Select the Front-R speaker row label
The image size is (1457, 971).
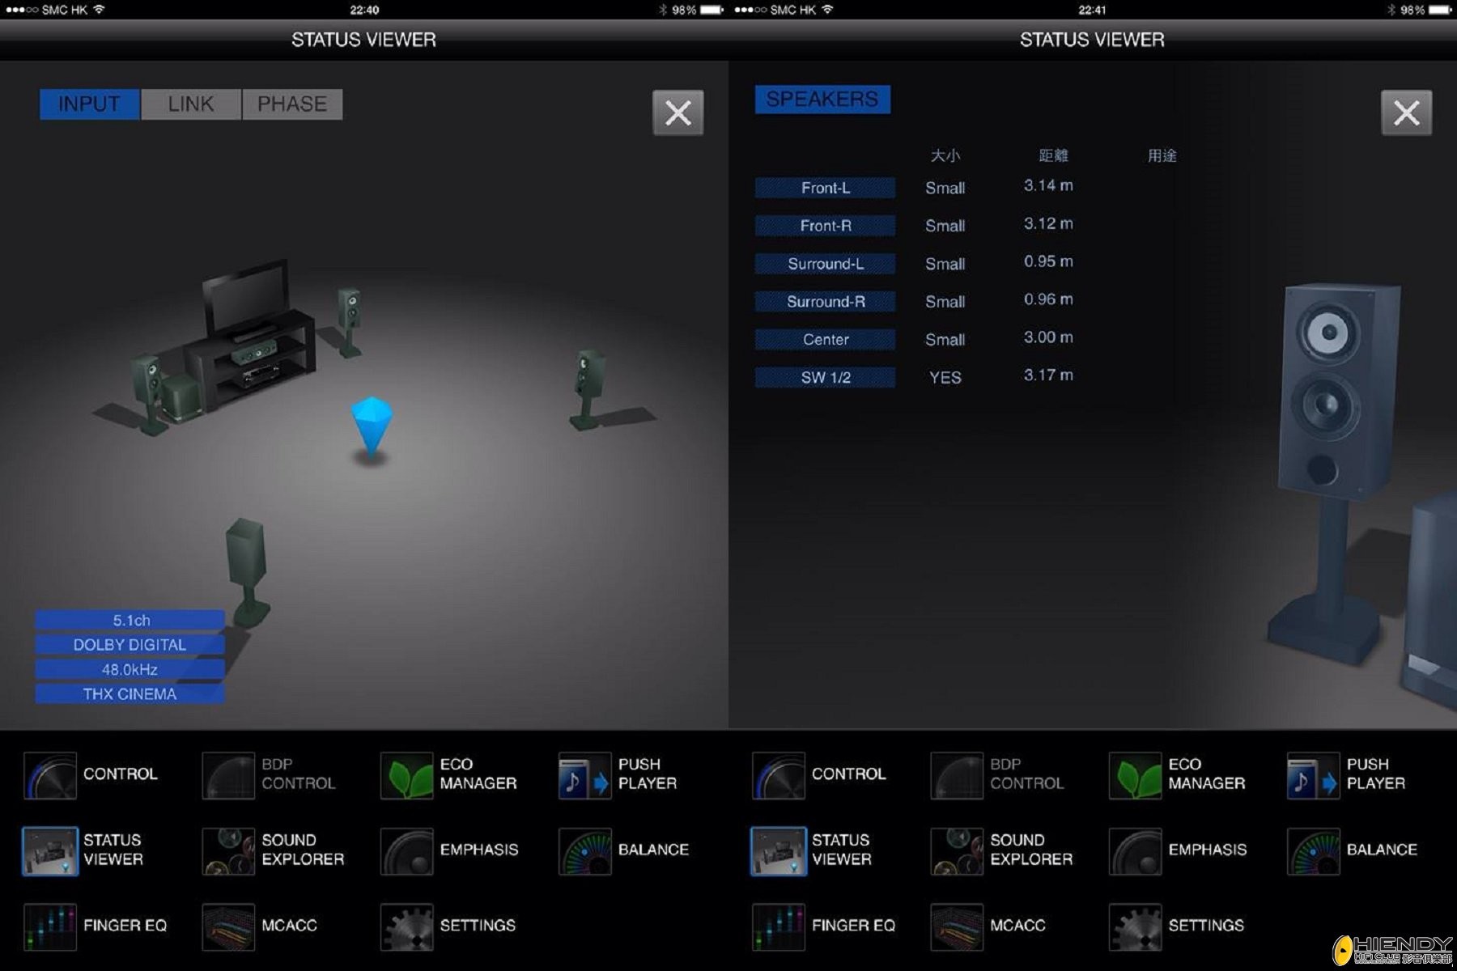click(826, 226)
